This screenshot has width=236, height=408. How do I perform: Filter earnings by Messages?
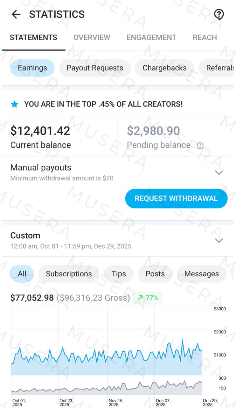point(201,274)
